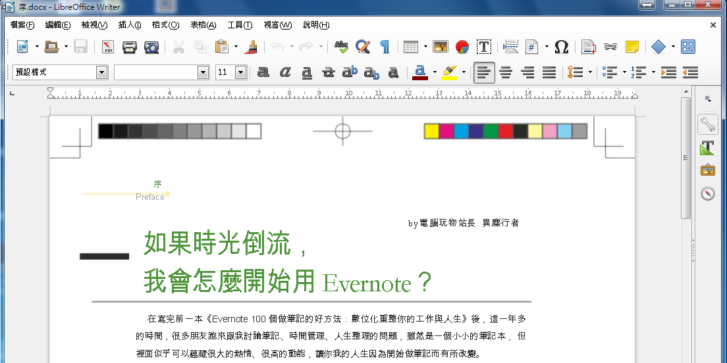Insert an image from file

coord(440,47)
